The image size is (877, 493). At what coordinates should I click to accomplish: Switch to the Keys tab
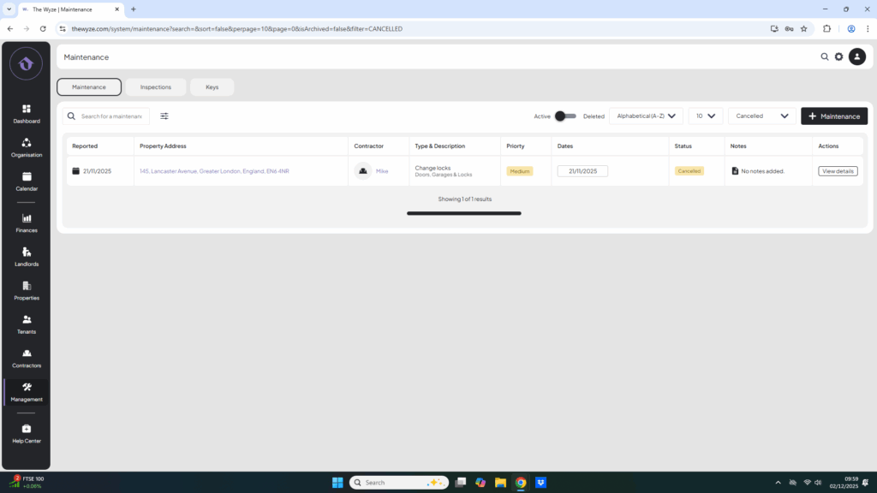[212, 87]
